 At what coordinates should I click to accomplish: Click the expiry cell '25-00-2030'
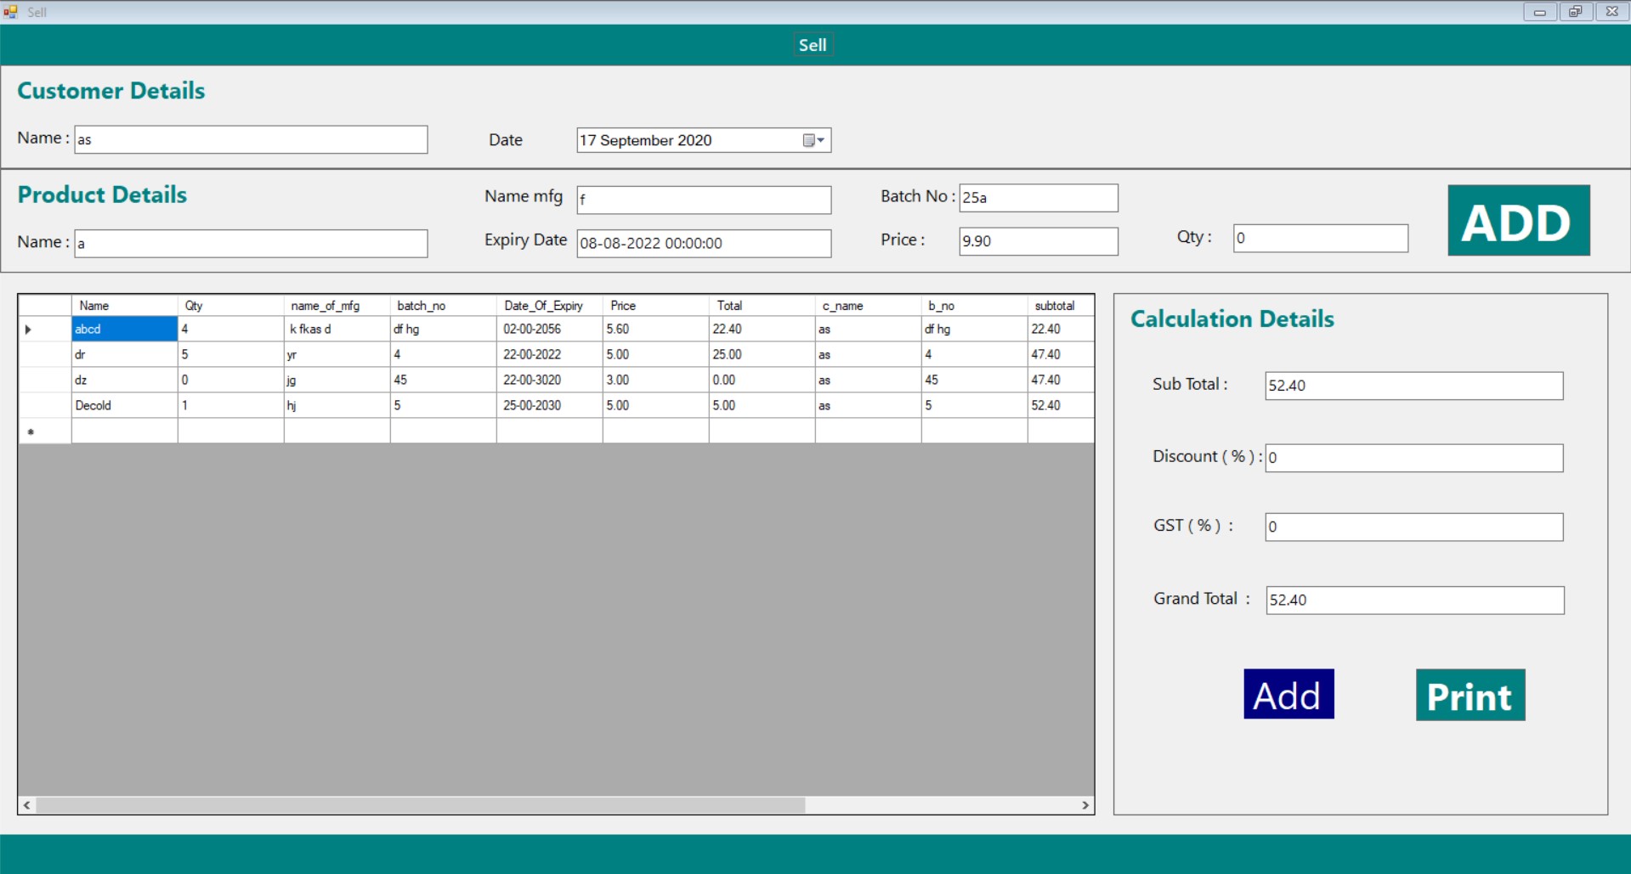coord(549,405)
